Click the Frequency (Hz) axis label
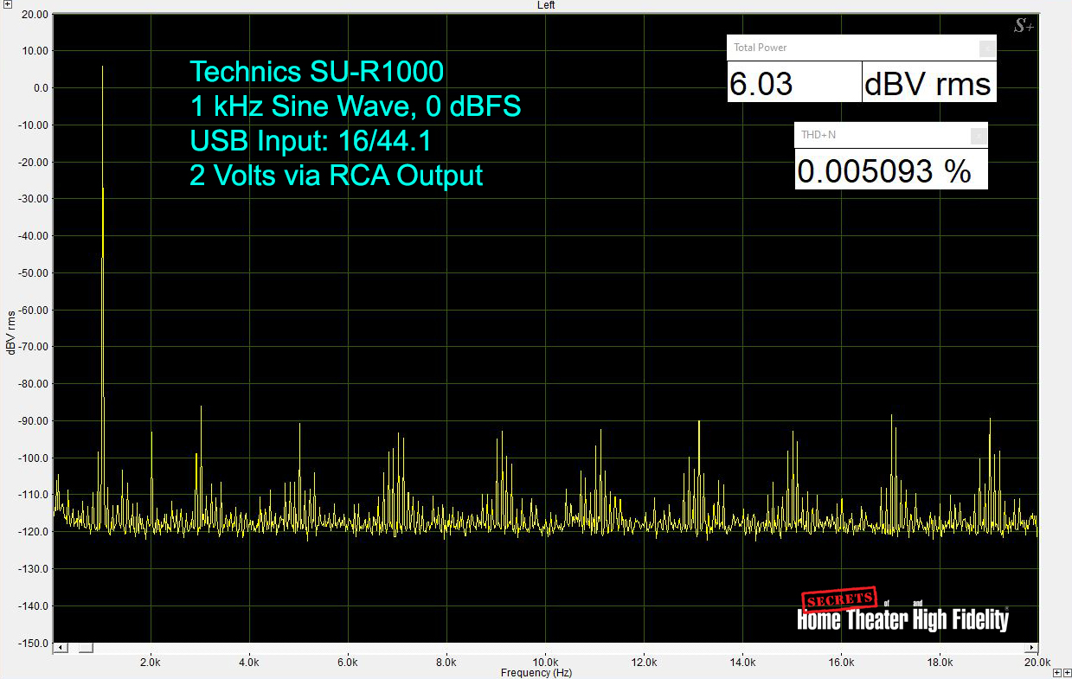 tap(536, 673)
